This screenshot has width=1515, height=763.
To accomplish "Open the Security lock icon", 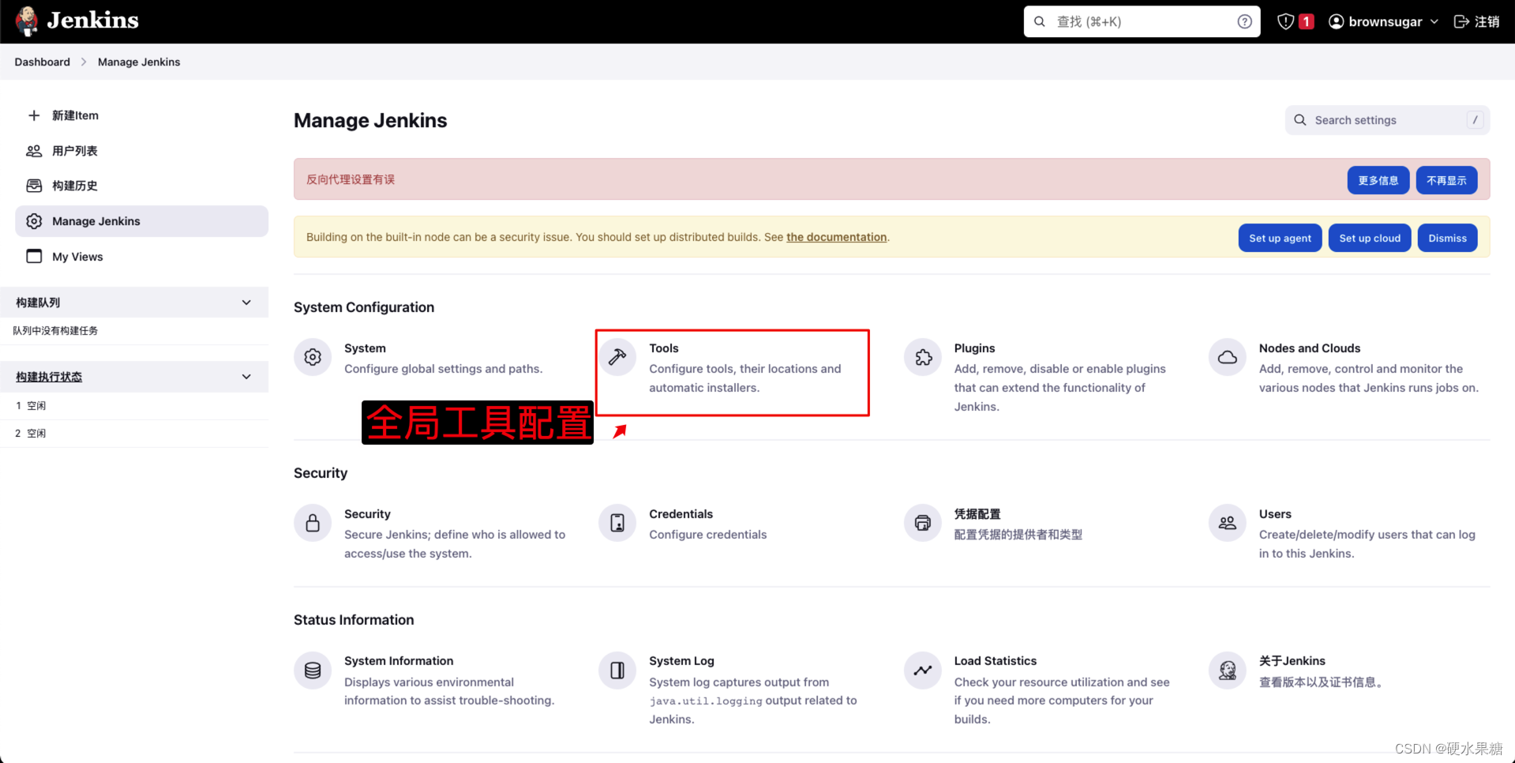I will click(x=313, y=523).
